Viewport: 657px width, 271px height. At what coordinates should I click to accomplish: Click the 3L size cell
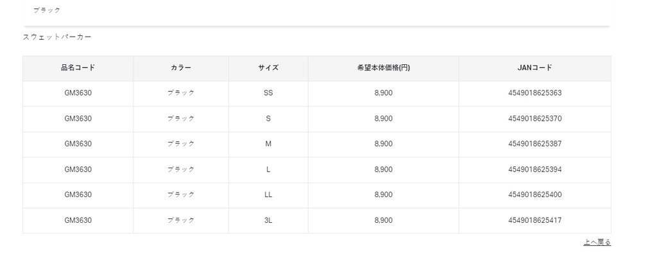(268, 220)
